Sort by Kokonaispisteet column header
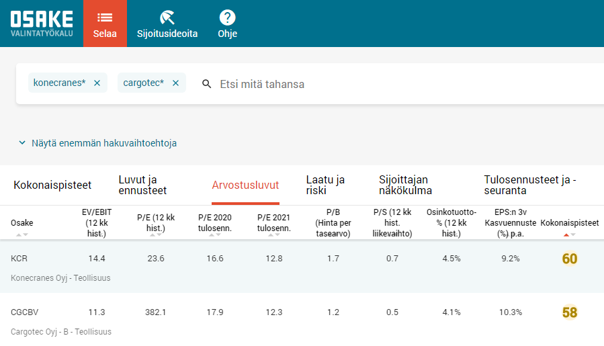 (x=570, y=222)
